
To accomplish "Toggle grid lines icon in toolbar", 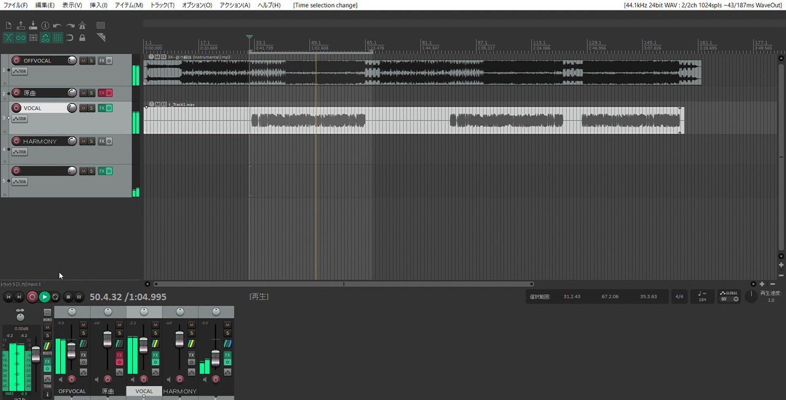I will point(58,37).
